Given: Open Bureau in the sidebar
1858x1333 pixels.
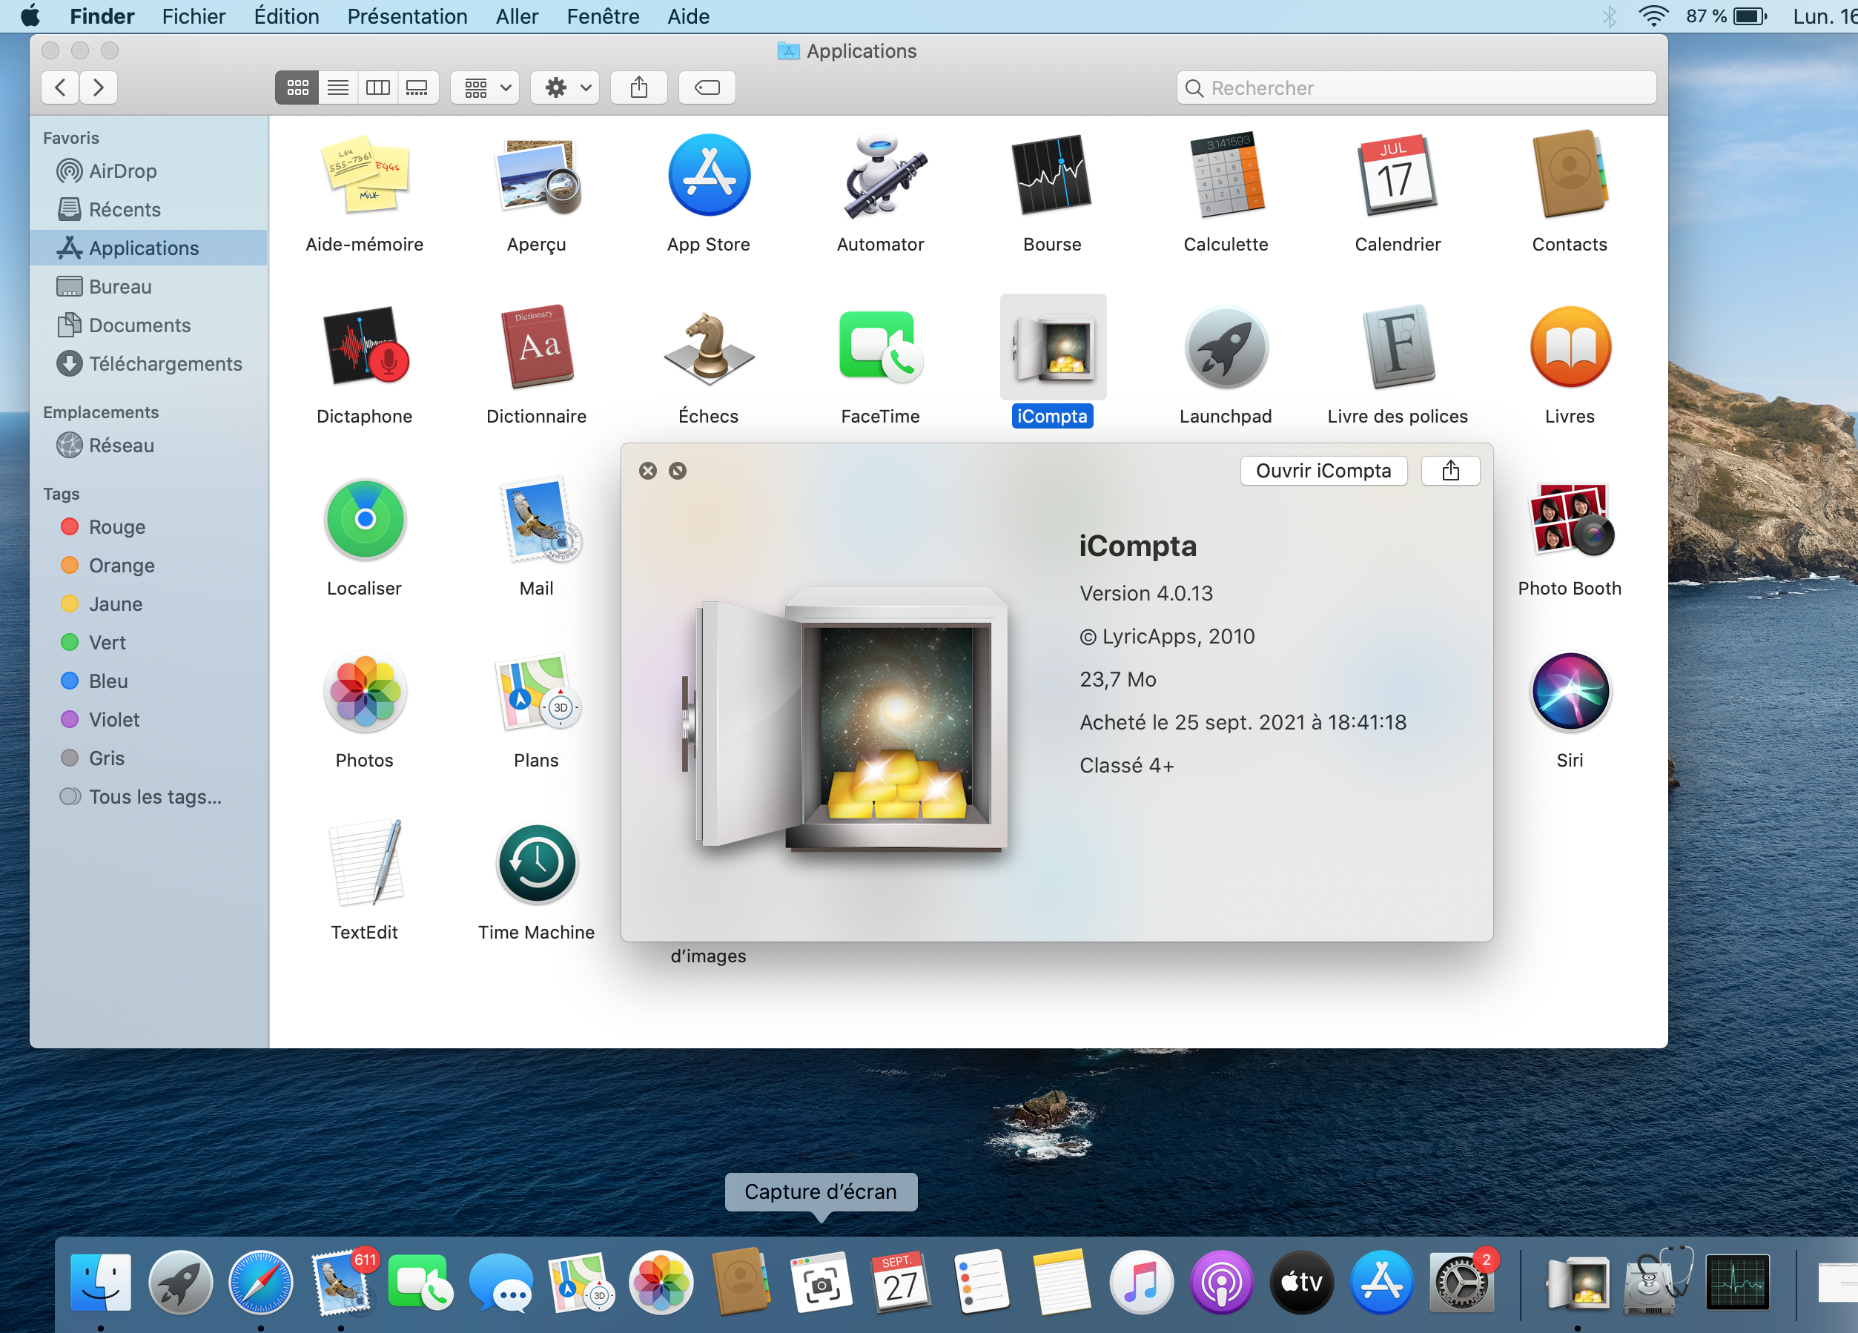Looking at the screenshot, I should coord(149,286).
